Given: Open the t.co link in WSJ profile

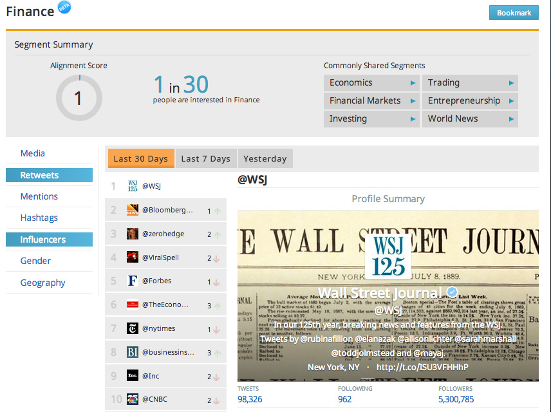Looking at the screenshot, I should pos(422,368).
